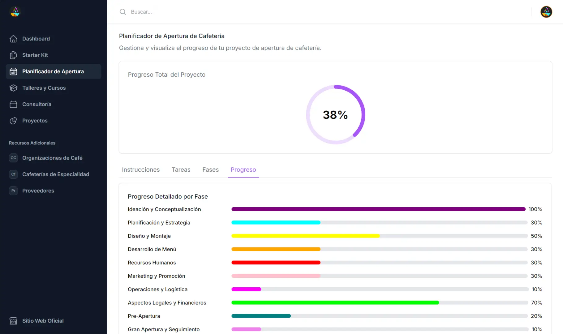The height and width of the screenshot is (334, 563).
Task: Open Organizaciones de Café link
Action: 52,158
